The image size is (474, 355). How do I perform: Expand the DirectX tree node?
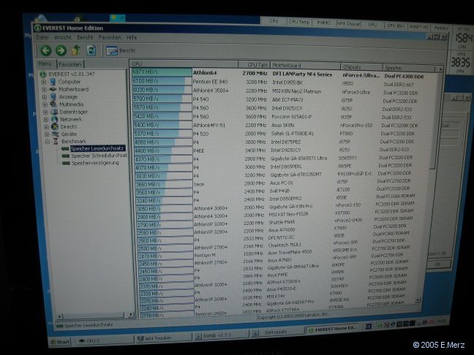46,127
